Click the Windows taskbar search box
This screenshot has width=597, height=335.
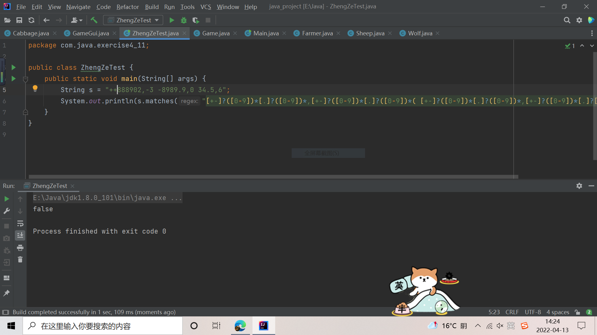(x=103, y=326)
